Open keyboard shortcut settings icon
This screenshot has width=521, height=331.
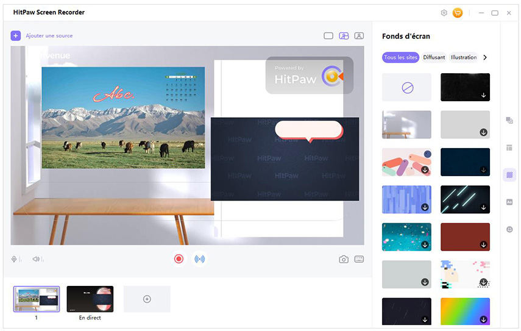click(359, 259)
